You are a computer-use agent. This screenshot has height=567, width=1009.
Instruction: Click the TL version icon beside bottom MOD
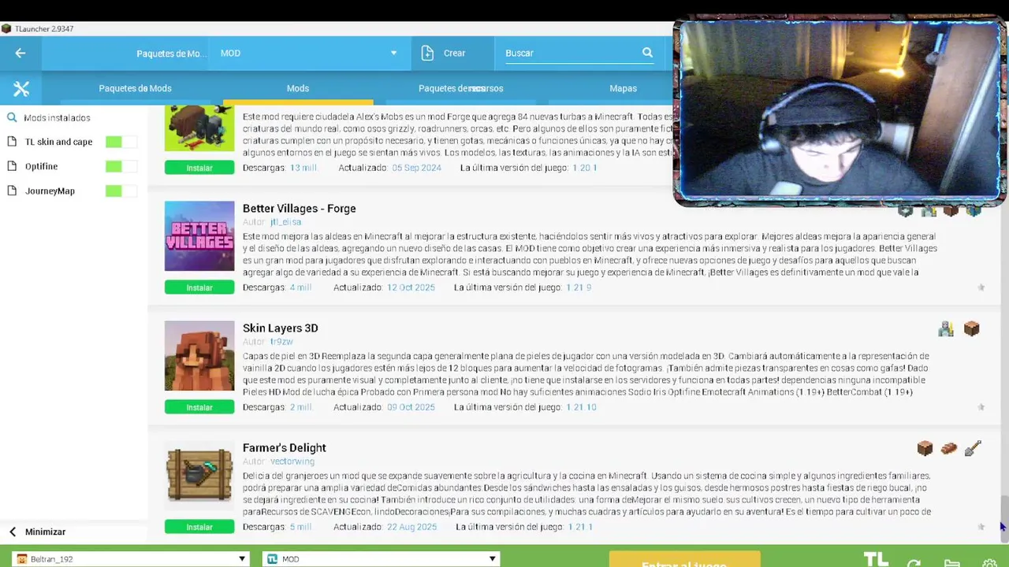tap(272, 559)
